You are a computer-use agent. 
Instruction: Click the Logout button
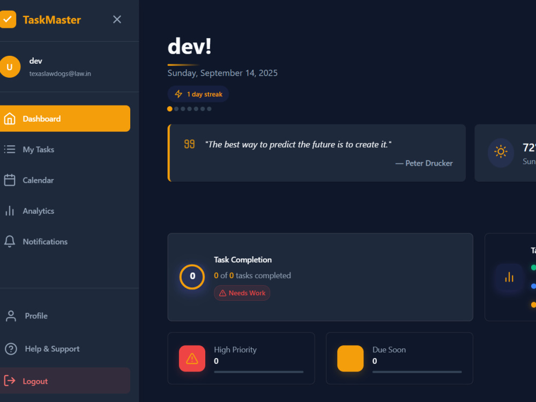[x=65, y=381]
